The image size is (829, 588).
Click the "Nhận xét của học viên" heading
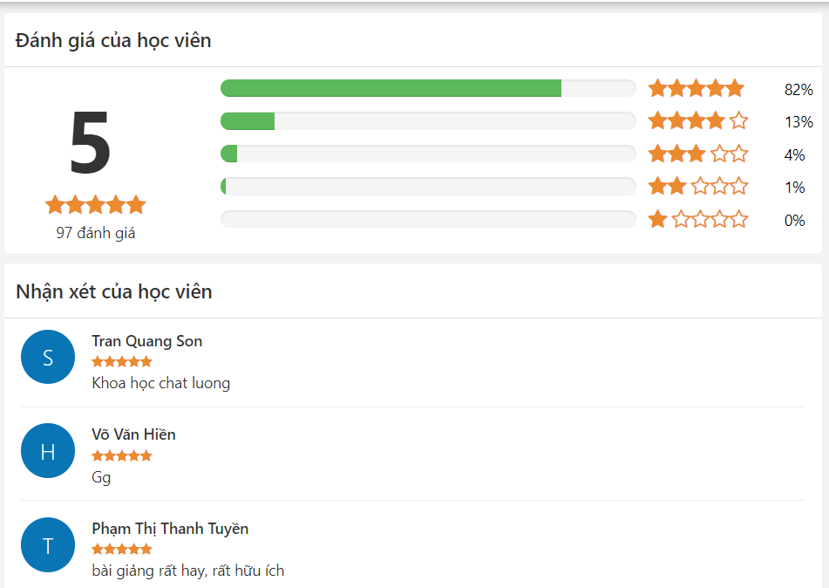point(114,291)
